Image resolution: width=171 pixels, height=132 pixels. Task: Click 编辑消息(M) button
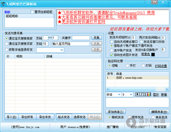click(x=159, y=112)
